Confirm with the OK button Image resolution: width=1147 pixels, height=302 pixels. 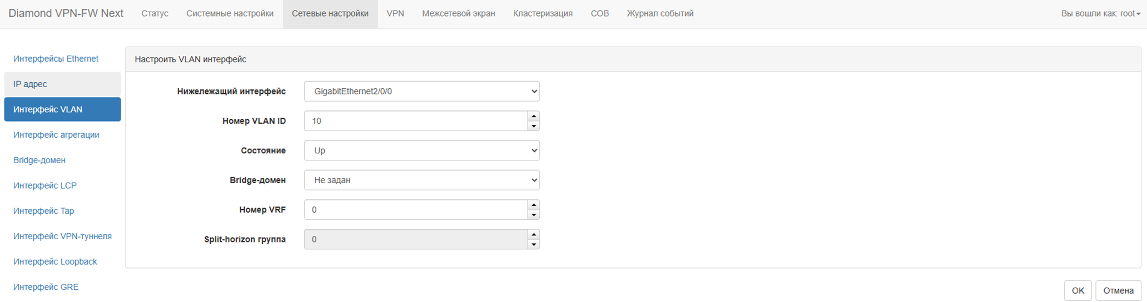[1078, 290]
